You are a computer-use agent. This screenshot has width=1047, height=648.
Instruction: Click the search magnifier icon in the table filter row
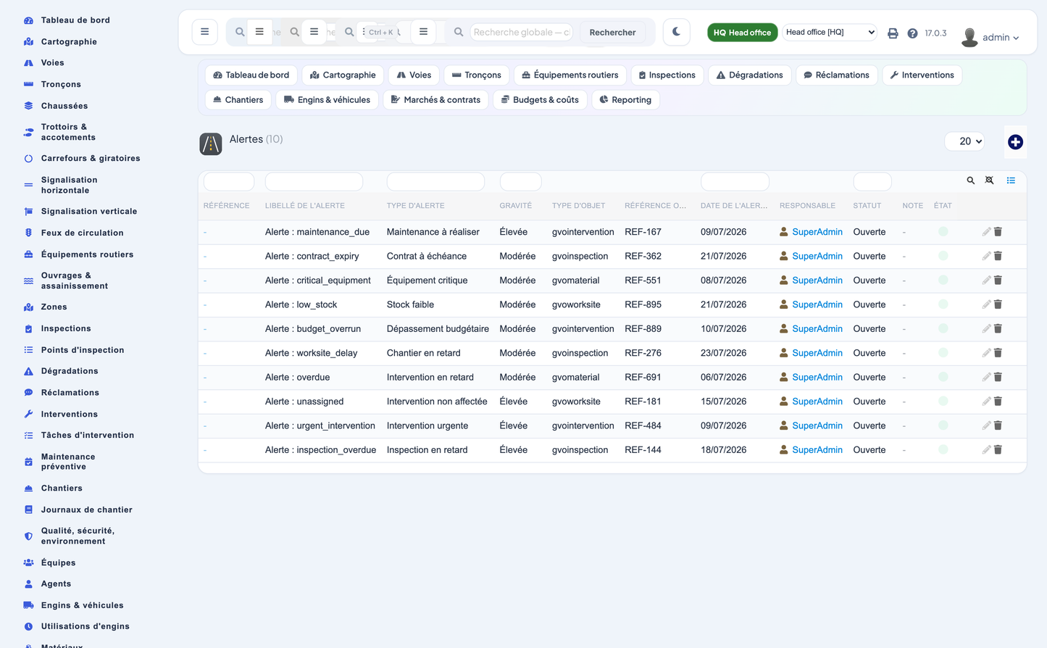(970, 180)
